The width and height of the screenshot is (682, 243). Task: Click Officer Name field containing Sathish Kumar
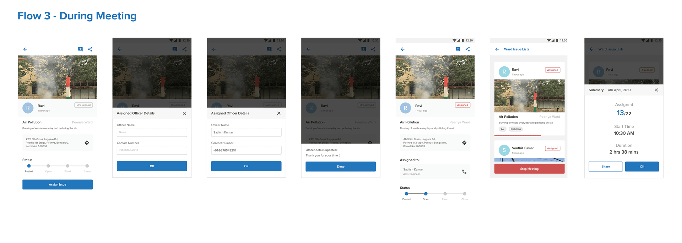[x=246, y=132]
